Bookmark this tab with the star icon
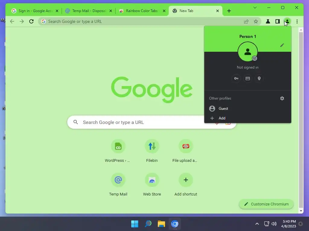 (256, 21)
